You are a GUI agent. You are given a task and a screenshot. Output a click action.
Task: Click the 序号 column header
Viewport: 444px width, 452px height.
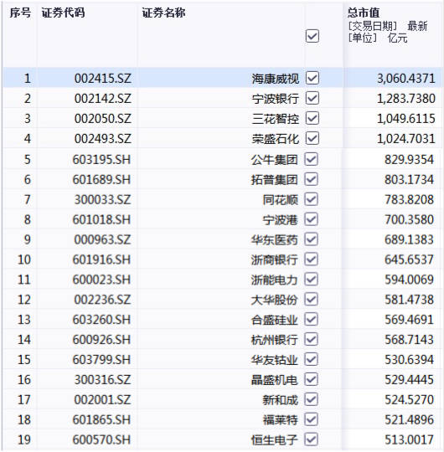coord(20,13)
